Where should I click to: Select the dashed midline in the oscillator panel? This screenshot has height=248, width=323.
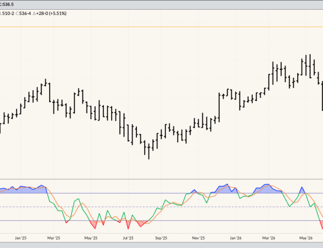point(161,207)
